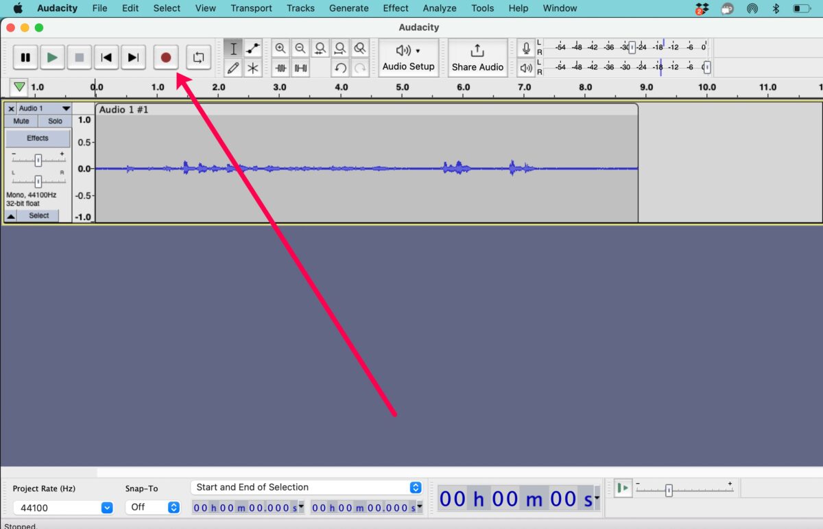This screenshot has width=823, height=529.
Task: Click the Share Audio button
Action: coord(478,58)
